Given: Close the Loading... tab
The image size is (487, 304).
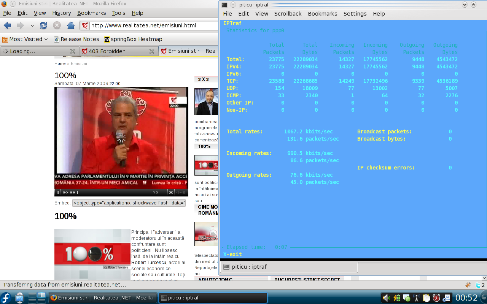Looking at the screenshot, I should click(x=73, y=51).
